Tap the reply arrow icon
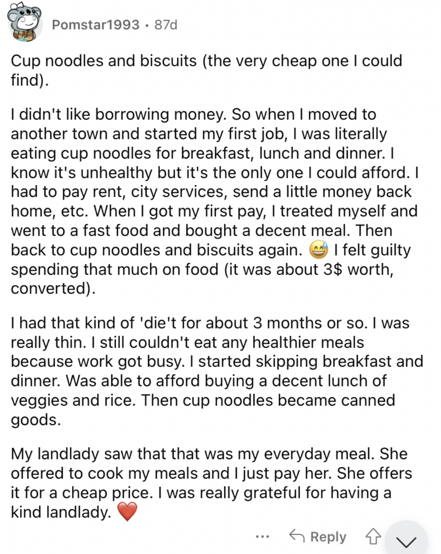Image resolution: width=441 pixels, height=554 pixels. pos(297,536)
